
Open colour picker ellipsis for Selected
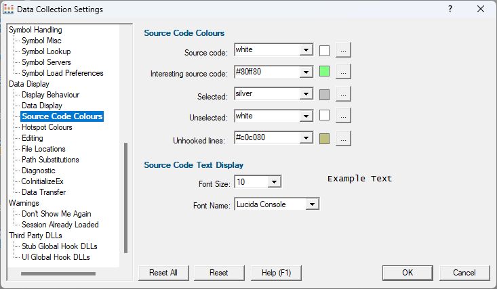point(343,94)
